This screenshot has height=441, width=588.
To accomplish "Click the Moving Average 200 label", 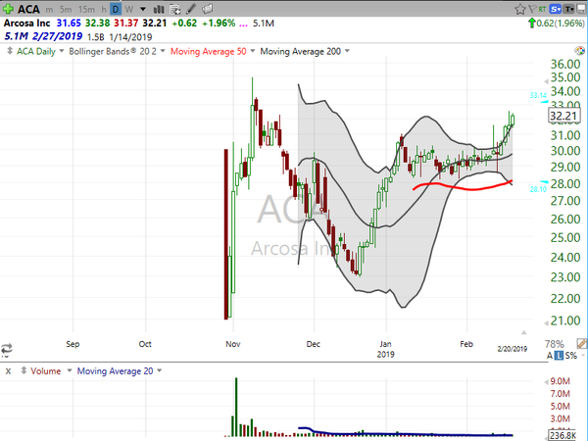I will click(x=301, y=51).
